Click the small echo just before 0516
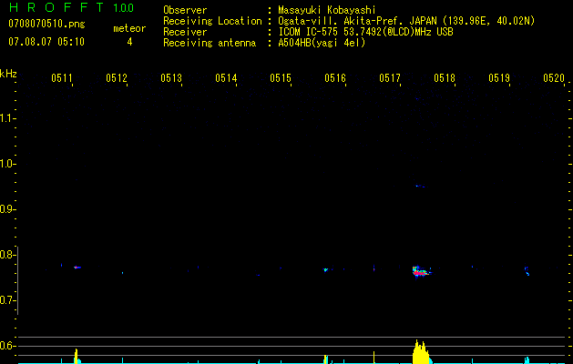The width and height of the screenshot is (573, 364). point(326,269)
